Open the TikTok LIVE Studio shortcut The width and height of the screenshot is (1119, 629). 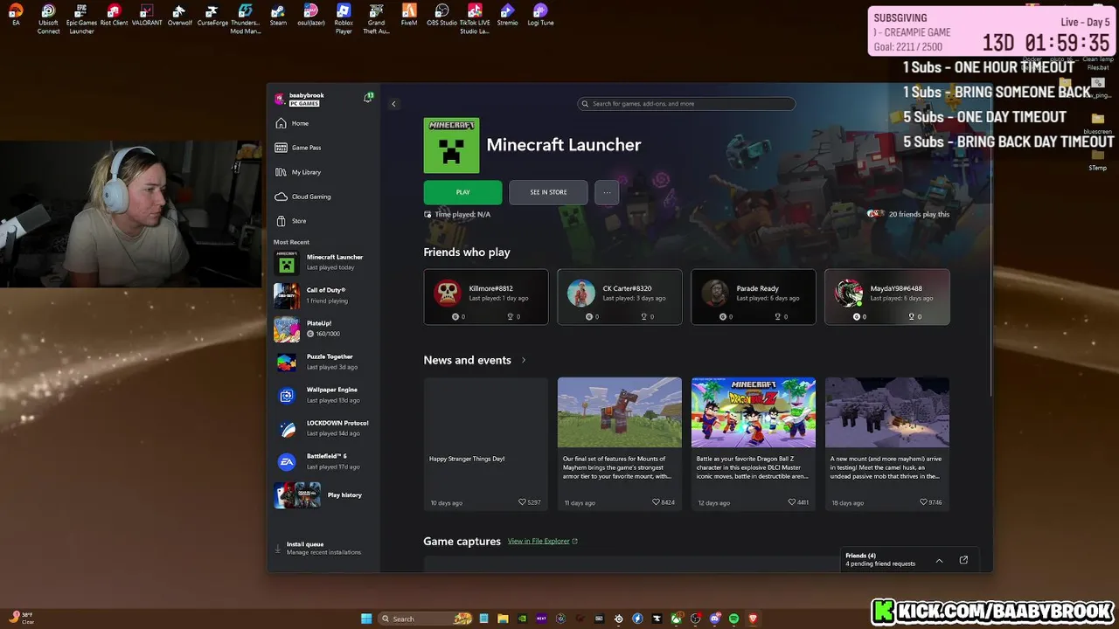(x=475, y=19)
